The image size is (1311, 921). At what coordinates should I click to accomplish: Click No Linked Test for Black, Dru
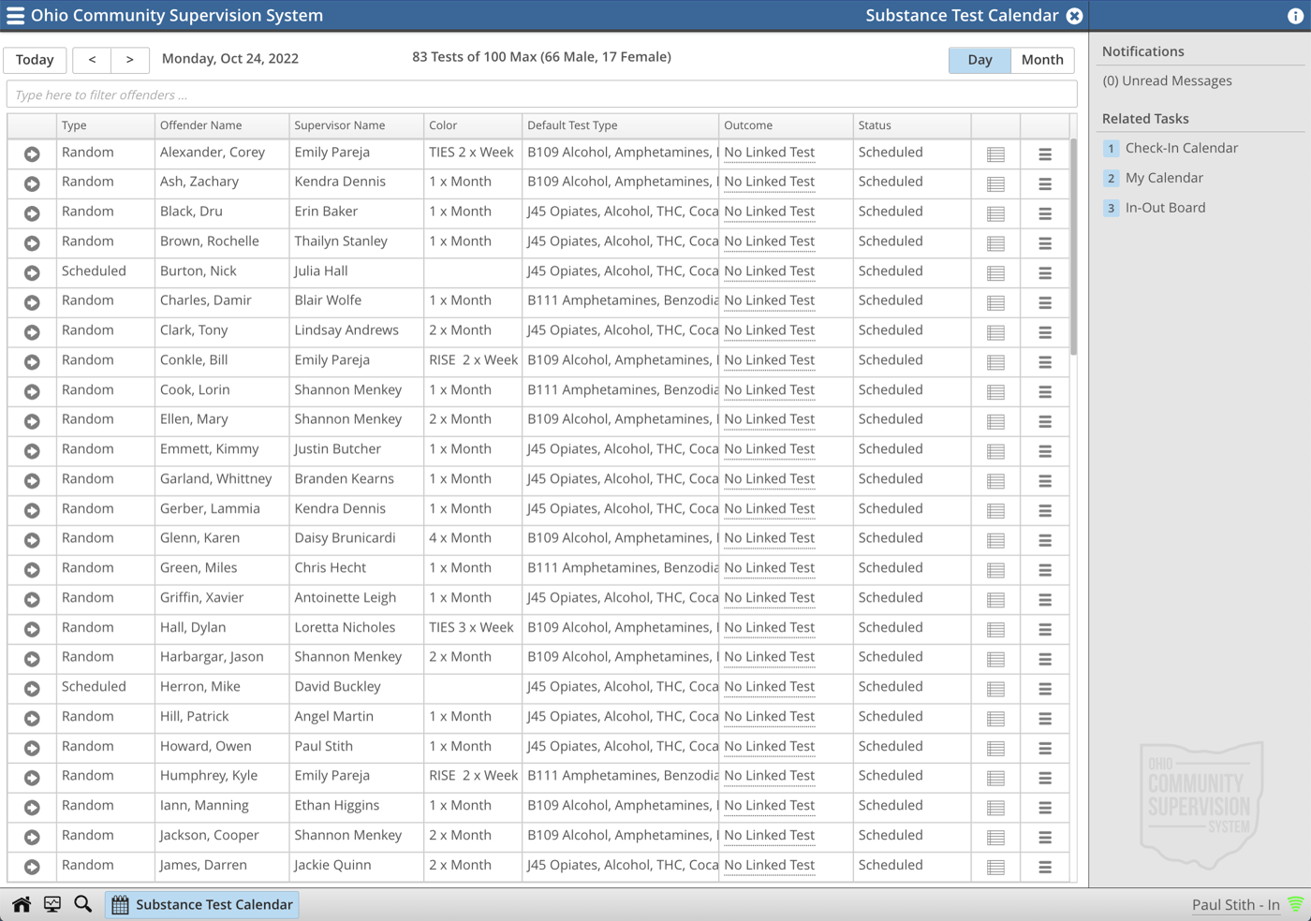(769, 212)
